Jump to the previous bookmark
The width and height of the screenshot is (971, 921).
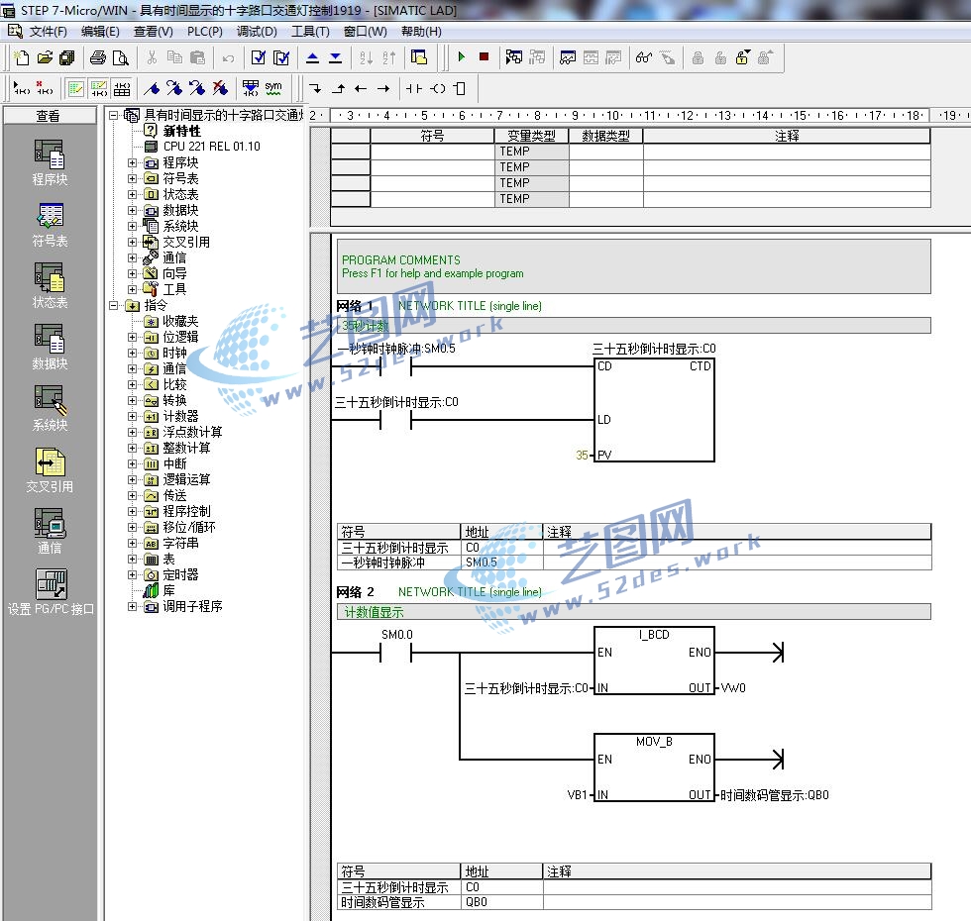(197, 89)
